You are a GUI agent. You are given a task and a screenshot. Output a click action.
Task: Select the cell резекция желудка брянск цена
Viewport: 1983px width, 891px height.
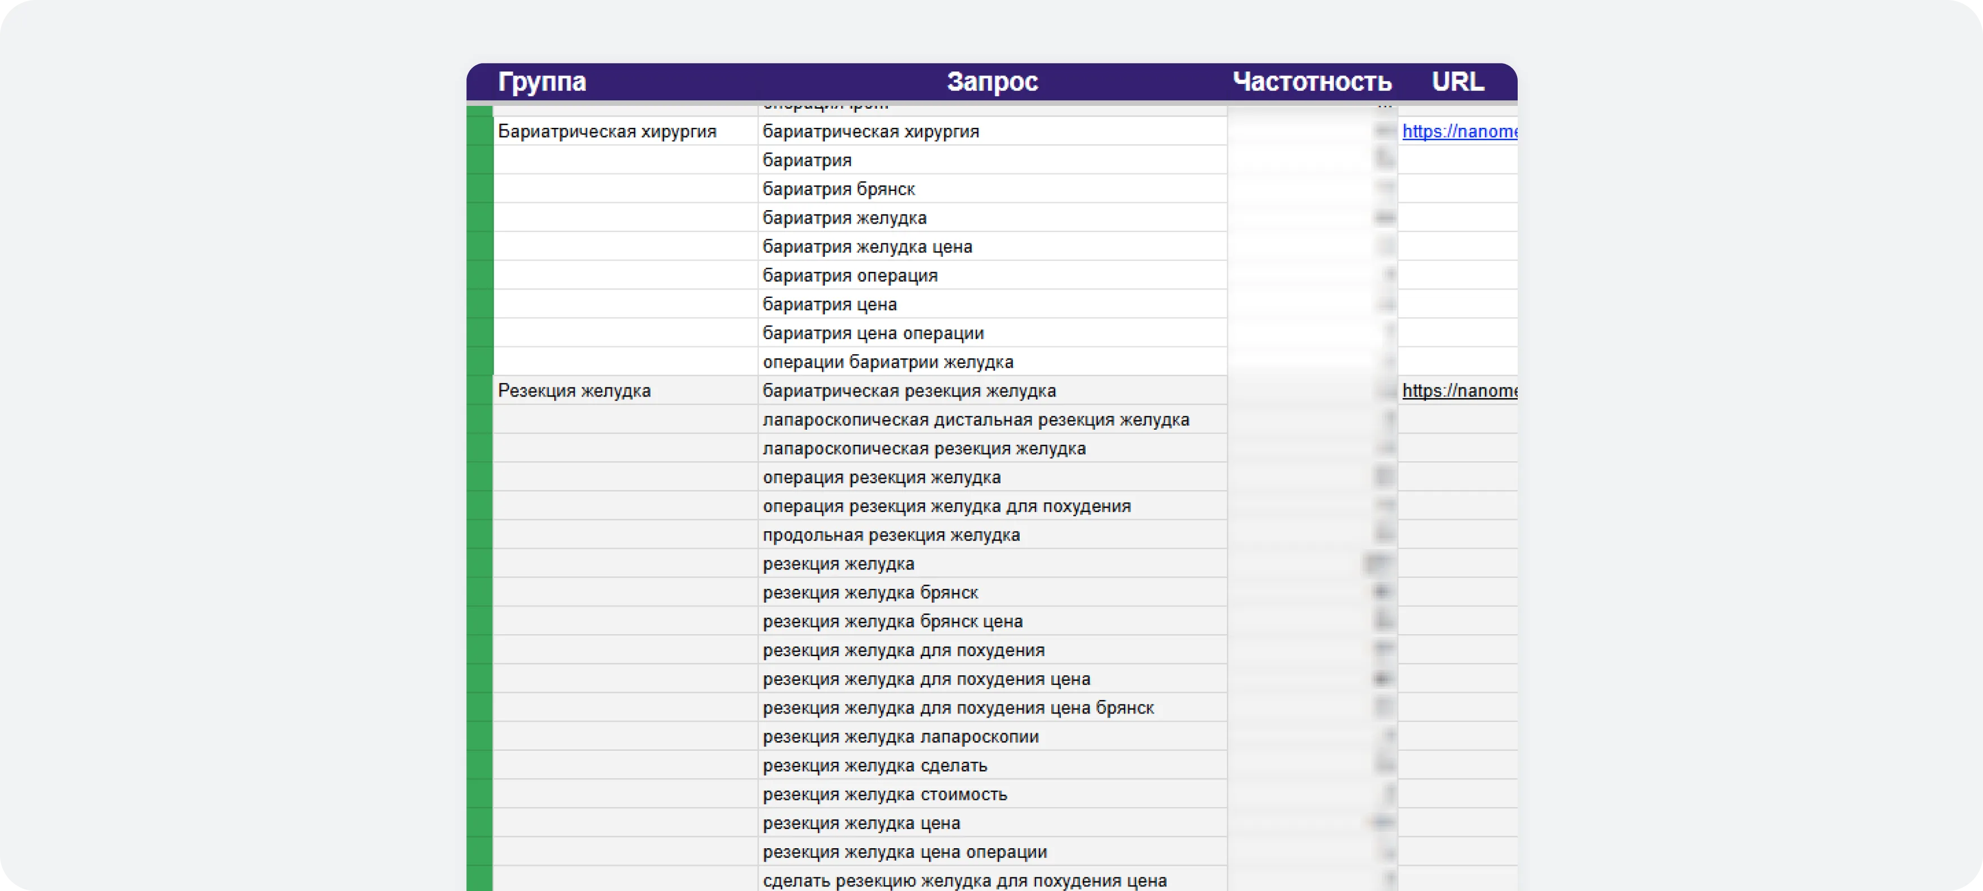pos(992,622)
